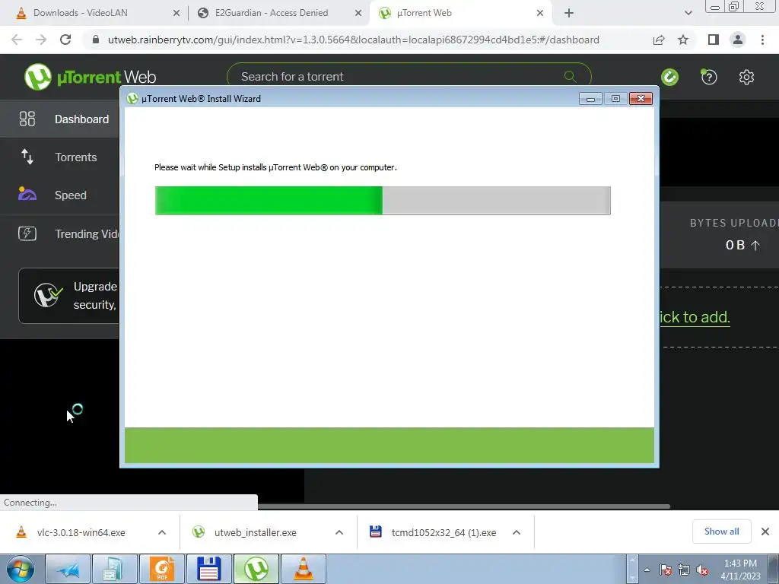Click the install progress bar
Viewport: 779px width, 584px height.
[383, 201]
